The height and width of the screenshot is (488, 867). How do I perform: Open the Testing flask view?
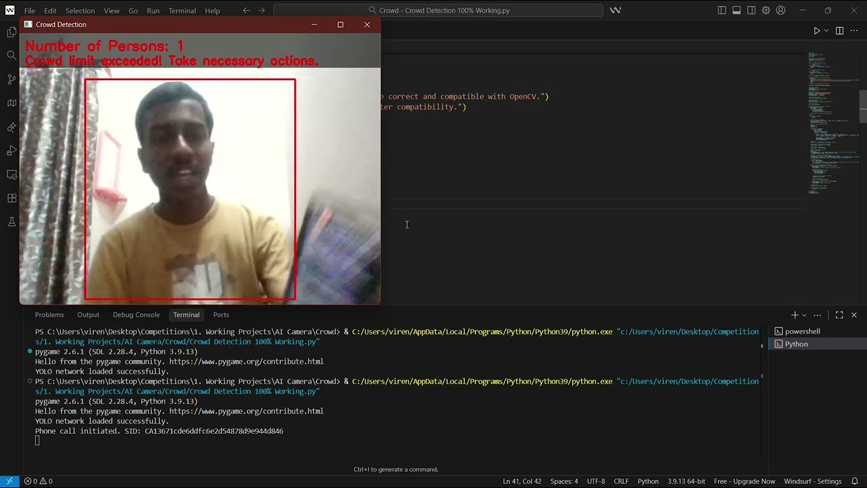click(x=12, y=222)
